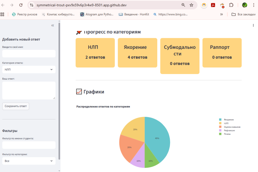Collapse the sidebar with double chevron icon
Viewport: 258px width, 172px height.
[53, 26]
